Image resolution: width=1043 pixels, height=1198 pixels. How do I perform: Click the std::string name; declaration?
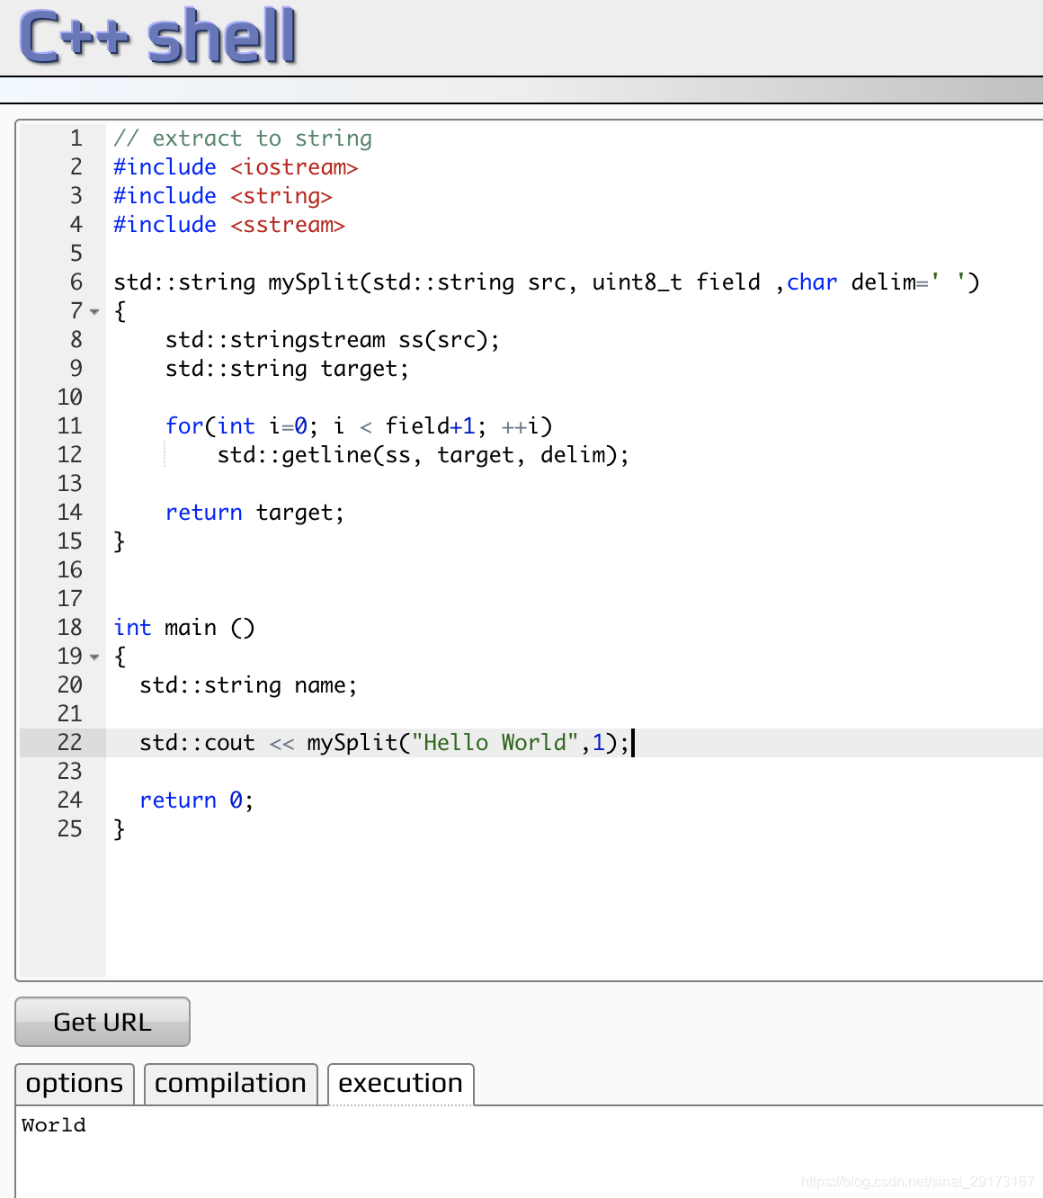(x=248, y=685)
